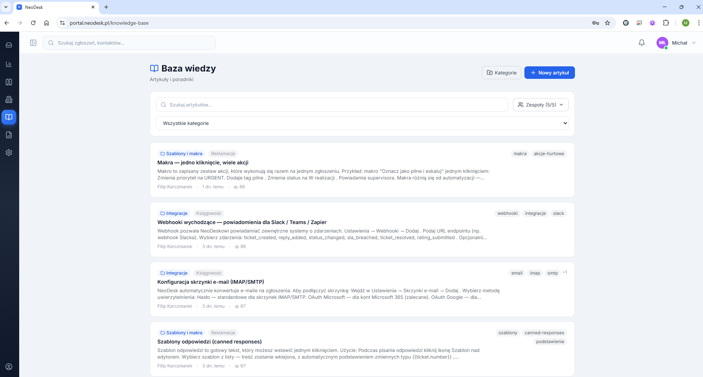This screenshot has height=377, width=703.
Task: Click the browser address bar URL
Action: click(x=109, y=23)
